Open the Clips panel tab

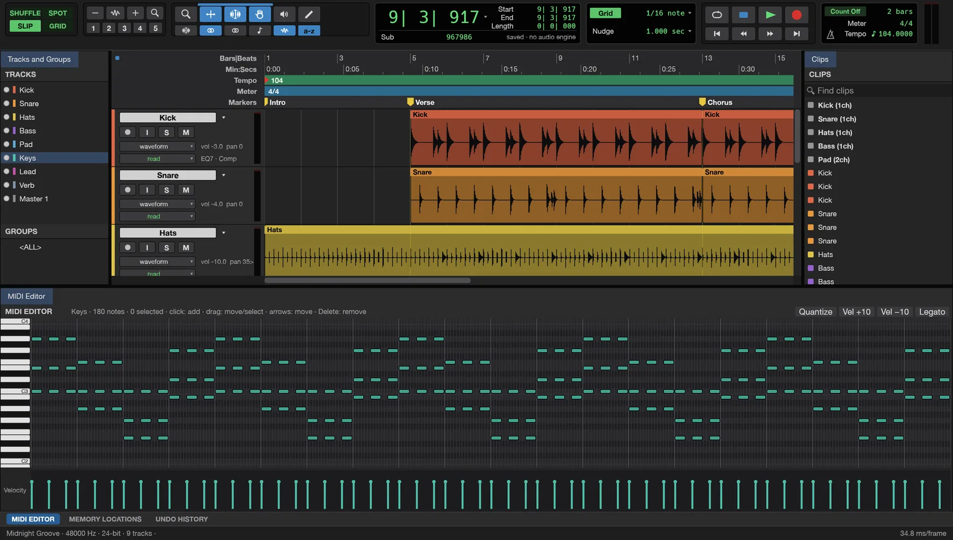[820, 59]
